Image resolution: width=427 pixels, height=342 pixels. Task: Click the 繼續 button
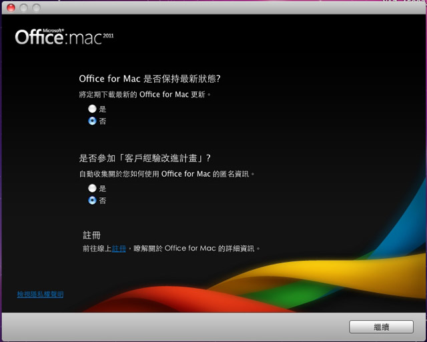tap(381, 327)
